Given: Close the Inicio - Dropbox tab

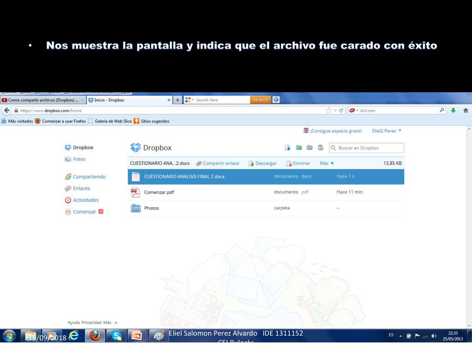Looking at the screenshot, I should point(169,100).
